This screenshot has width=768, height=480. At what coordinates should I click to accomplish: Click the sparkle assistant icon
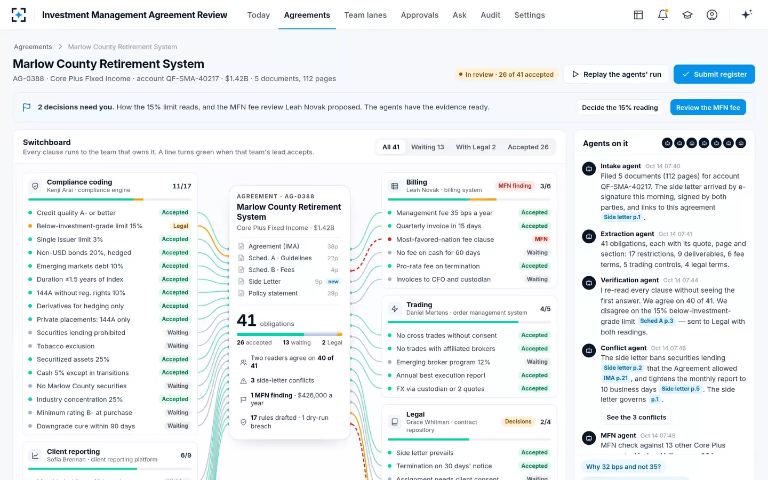click(x=747, y=14)
